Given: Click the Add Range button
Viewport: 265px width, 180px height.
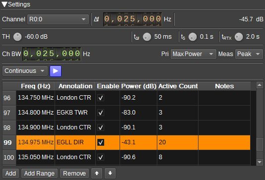Looking at the screenshot, I should pos(39,174).
